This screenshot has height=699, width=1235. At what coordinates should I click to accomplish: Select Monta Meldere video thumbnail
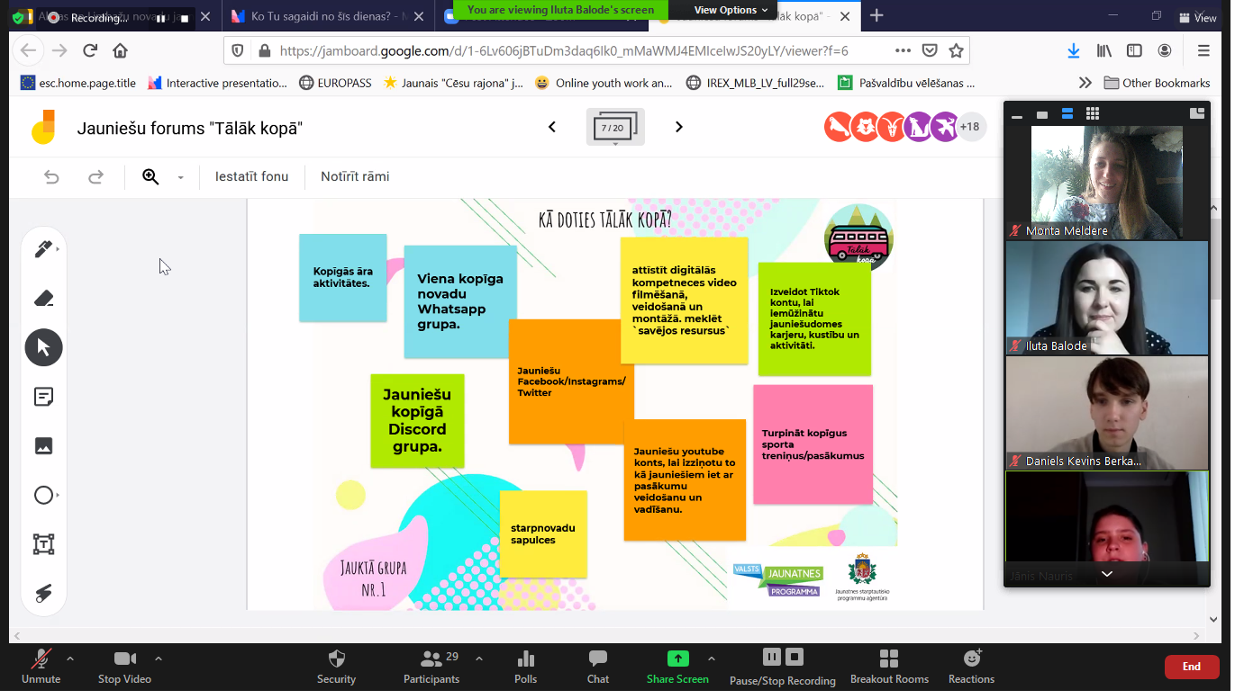click(x=1107, y=183)
